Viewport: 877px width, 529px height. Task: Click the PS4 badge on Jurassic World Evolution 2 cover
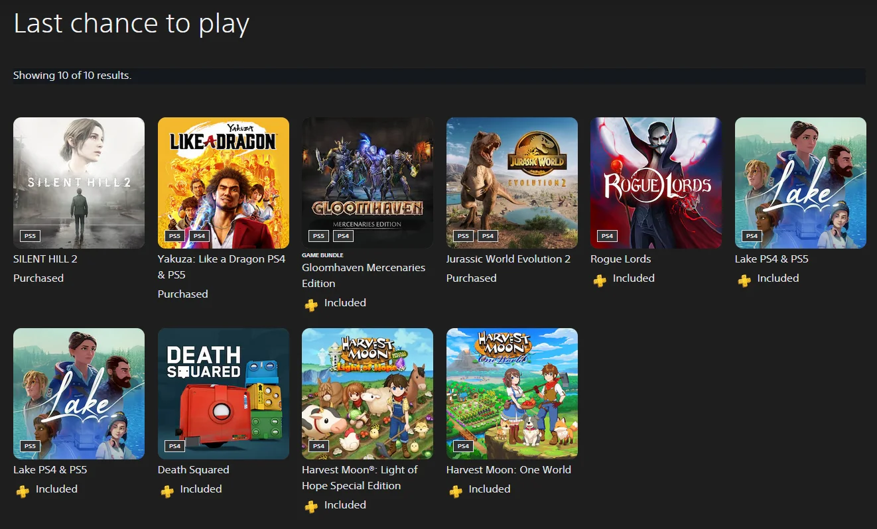coord(487,236)
